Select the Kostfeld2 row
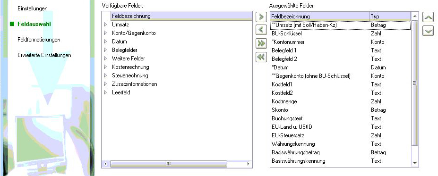Viewport: 438px width, 176px height. (x=341, y=93)
